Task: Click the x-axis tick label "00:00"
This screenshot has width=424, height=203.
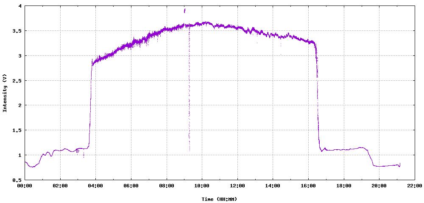Action: (x=25, y=186)
